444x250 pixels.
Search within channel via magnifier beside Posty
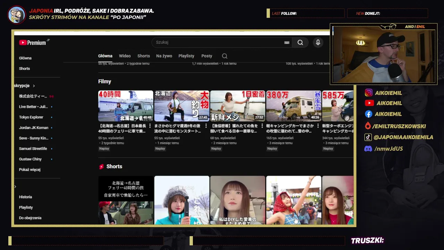pos(224,56)
